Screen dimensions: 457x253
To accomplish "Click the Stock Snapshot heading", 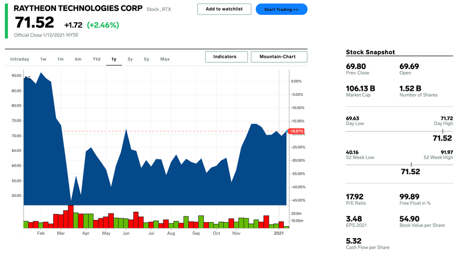I will [370, 52].
